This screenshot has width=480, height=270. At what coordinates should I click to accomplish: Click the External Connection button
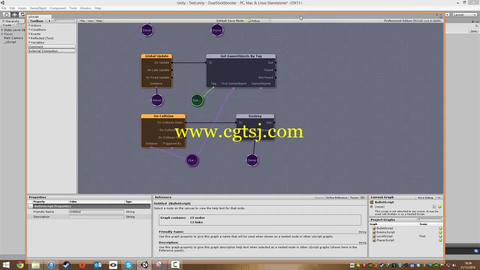click(52, 51)
